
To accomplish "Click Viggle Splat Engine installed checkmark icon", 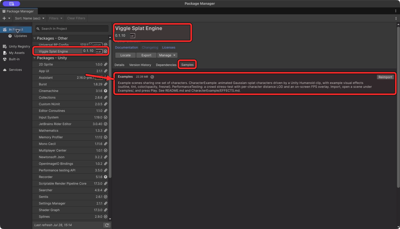I will 105,51.
